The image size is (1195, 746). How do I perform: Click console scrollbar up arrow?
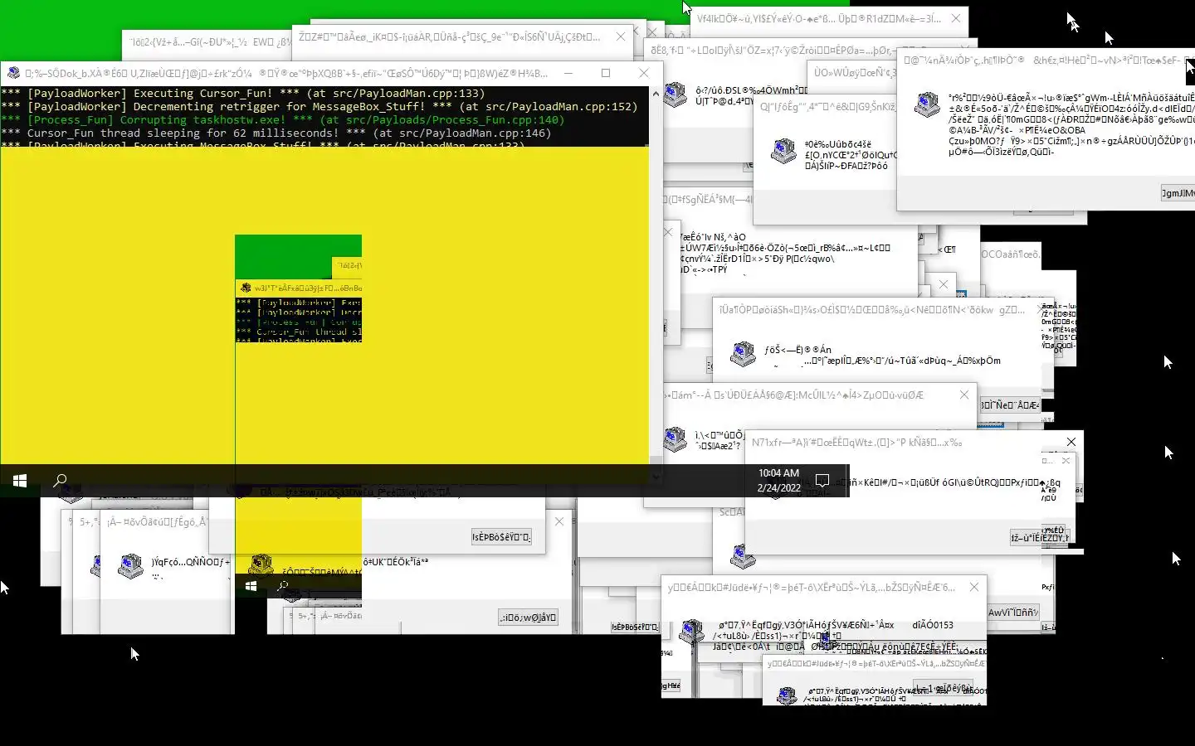[656, 94]
